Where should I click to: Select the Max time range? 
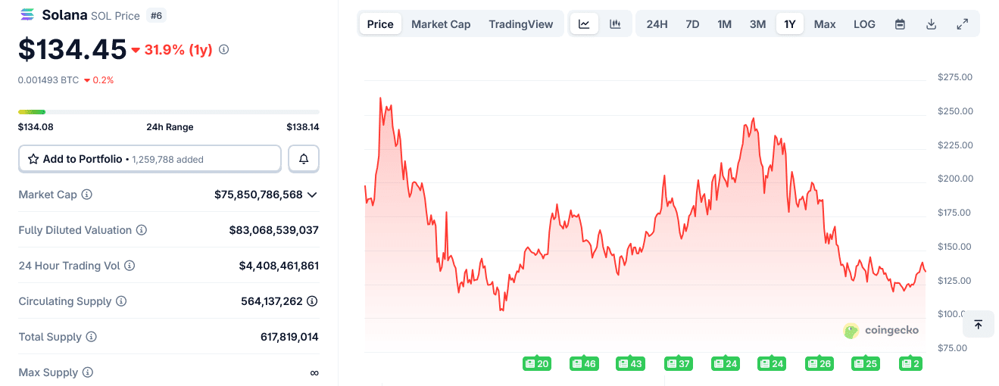pos(825,24)
